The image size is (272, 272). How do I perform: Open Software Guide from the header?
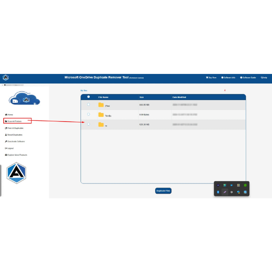coord(248,78)
